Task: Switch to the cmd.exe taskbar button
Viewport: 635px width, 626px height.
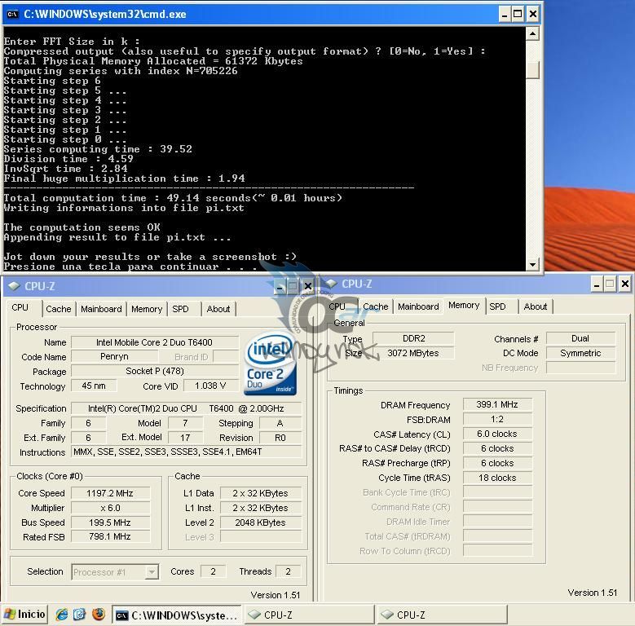Action: (x=177, y=615)
